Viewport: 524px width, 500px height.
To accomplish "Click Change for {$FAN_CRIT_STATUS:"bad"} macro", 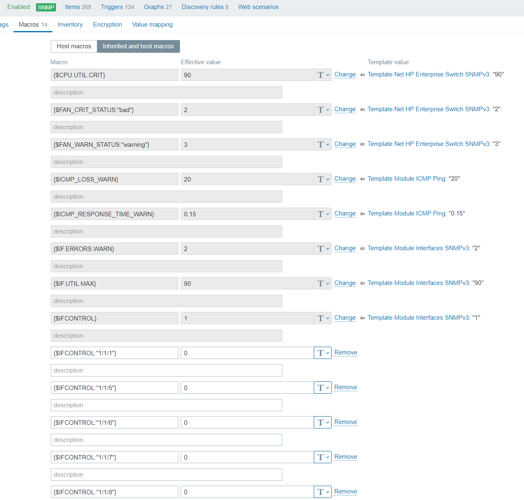I will [x=345, y=109].
